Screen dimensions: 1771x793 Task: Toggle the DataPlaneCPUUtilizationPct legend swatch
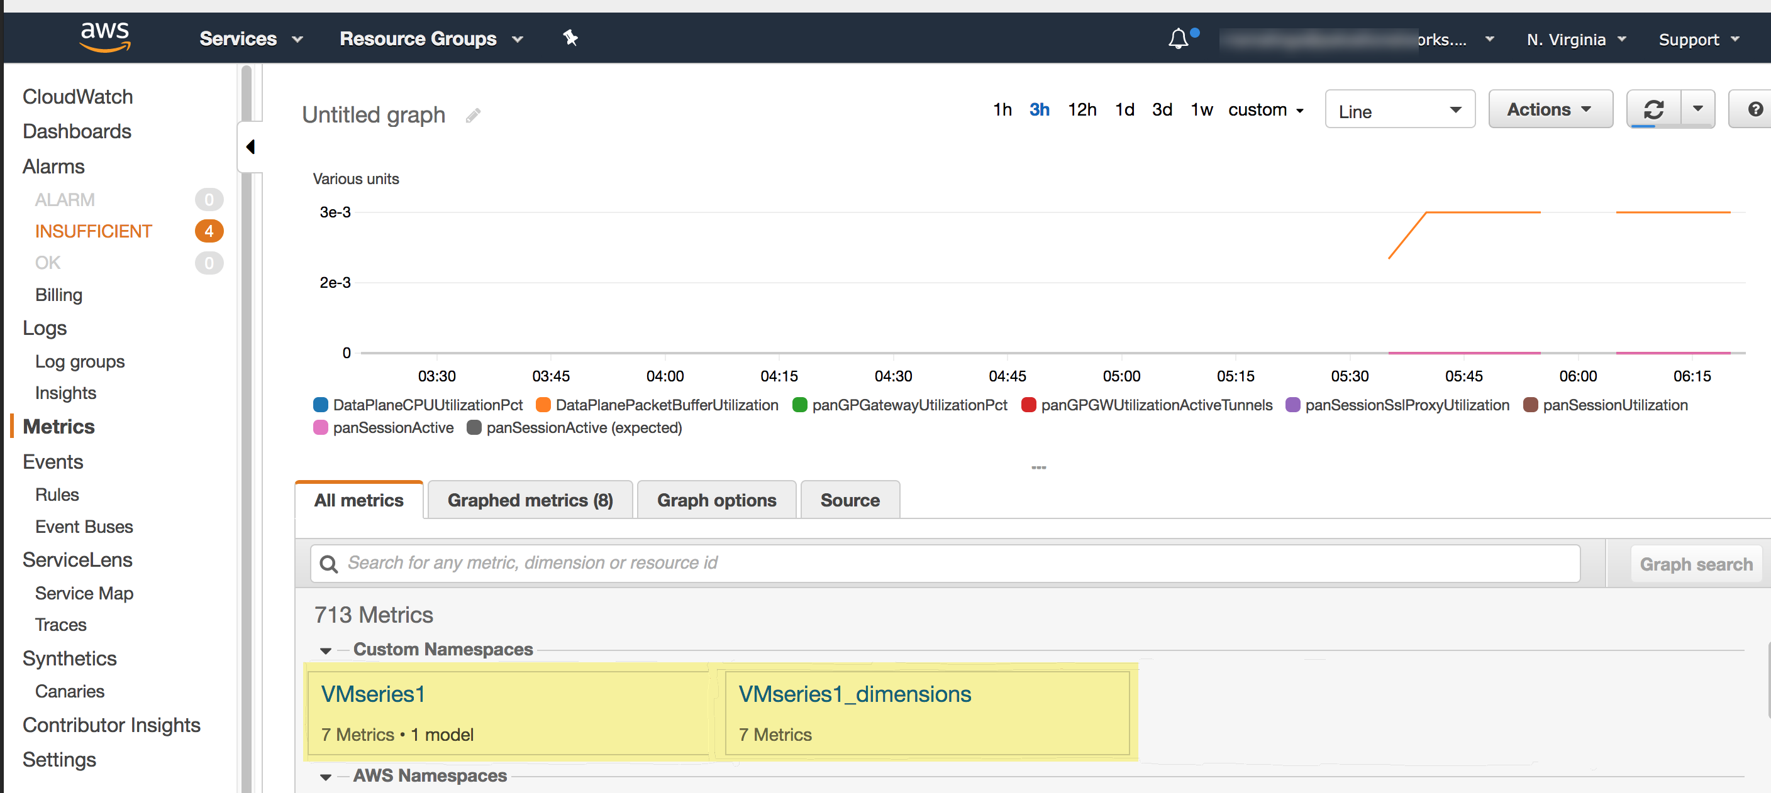[320, 405]
